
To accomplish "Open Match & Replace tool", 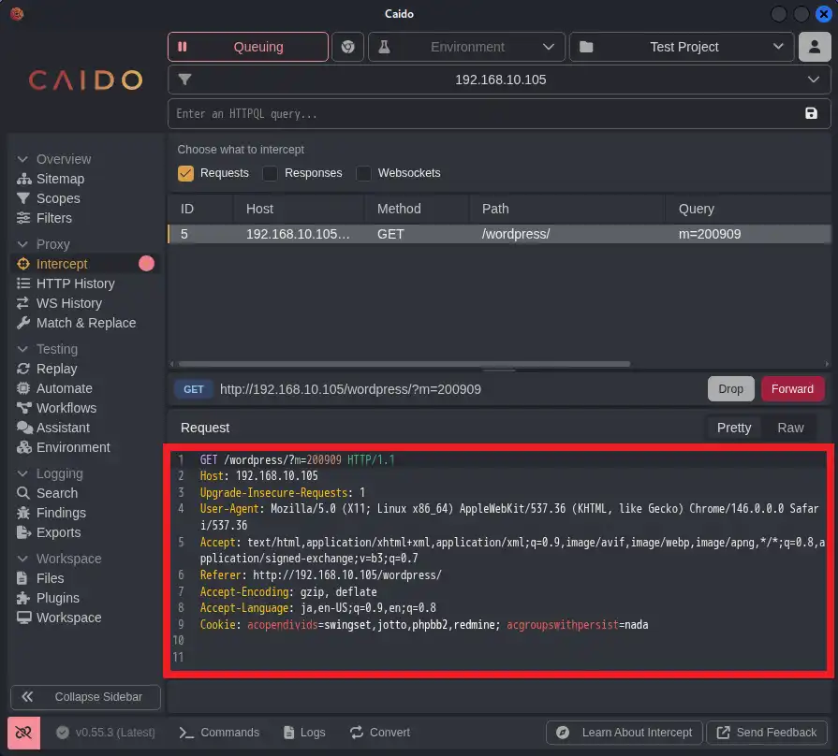I will (x=85, y=323).
